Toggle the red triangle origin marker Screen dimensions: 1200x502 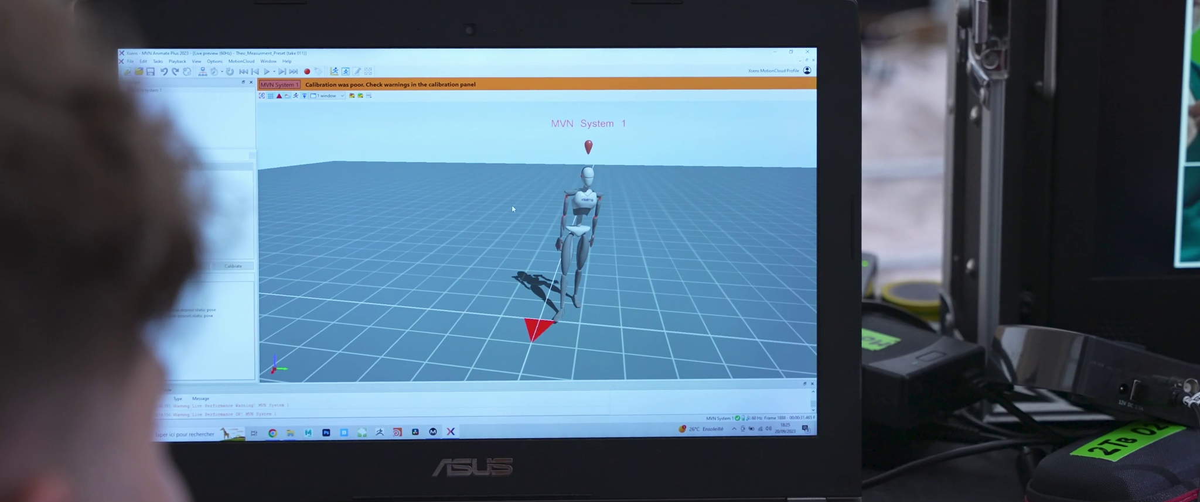(279, 96)
